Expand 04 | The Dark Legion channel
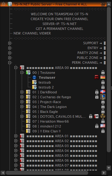 tap(22, 107)
